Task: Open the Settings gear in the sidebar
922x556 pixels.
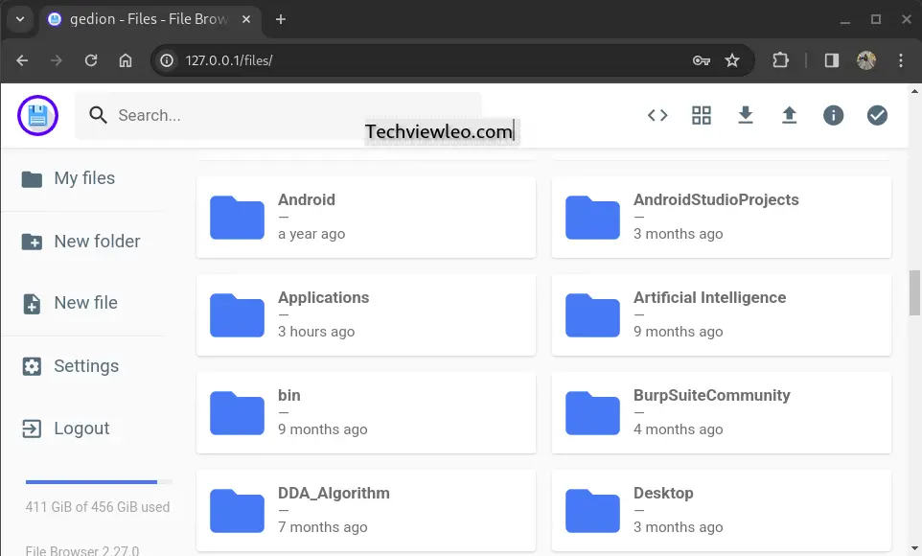Action: [86, 365]
